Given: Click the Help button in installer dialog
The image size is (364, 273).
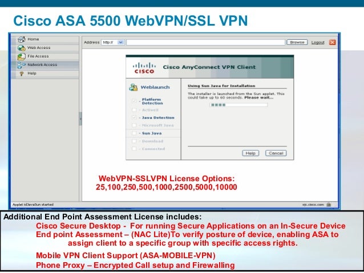Looking at the screenshot, I should [250, 153].
